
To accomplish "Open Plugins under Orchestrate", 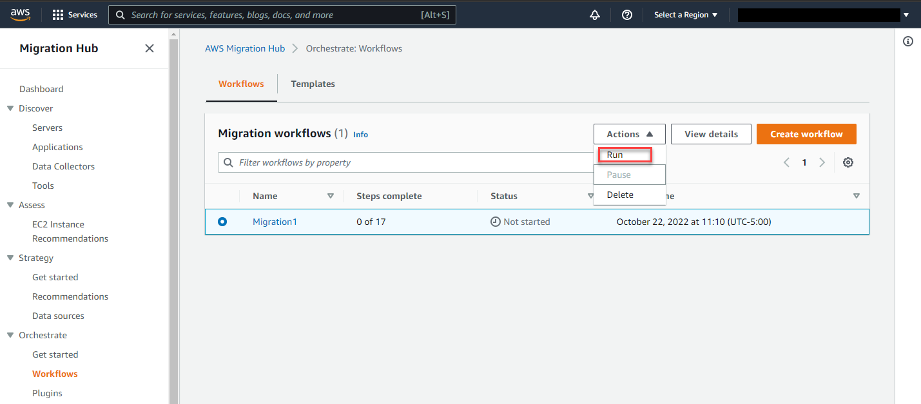I will [47, 393].
